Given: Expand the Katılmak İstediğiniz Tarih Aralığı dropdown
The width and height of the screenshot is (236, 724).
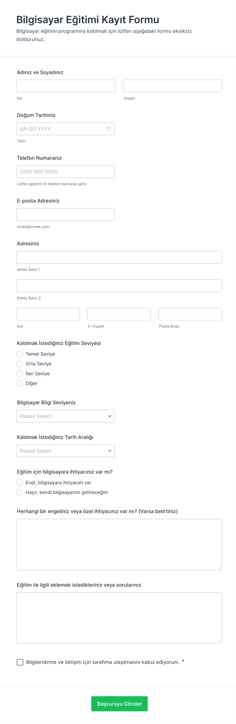Looking at the screenshot, I should pos(65,451).
